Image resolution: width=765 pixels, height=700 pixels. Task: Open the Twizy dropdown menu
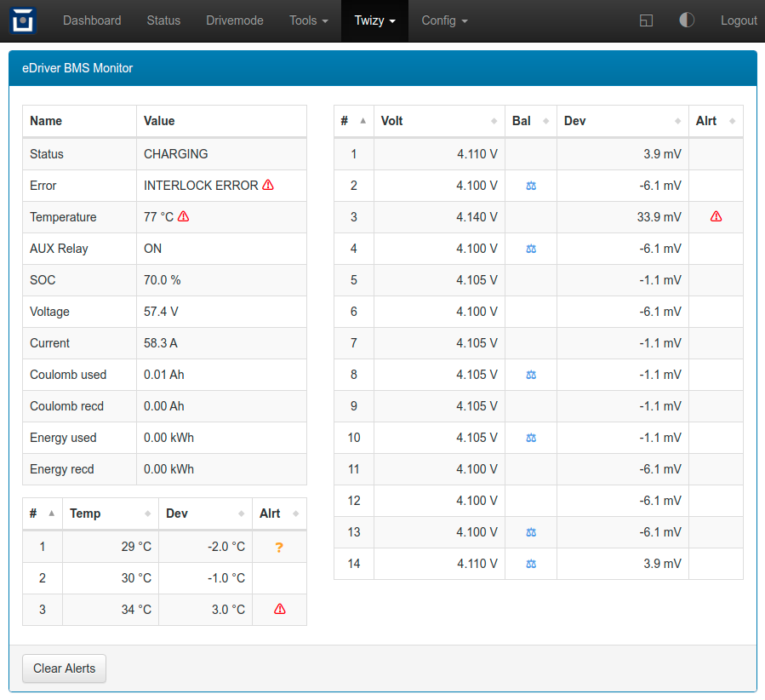(x=374, y=20)
